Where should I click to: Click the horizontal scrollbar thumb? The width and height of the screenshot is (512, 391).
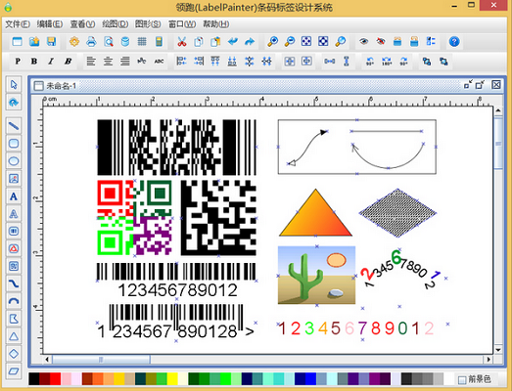pos(101,360)
